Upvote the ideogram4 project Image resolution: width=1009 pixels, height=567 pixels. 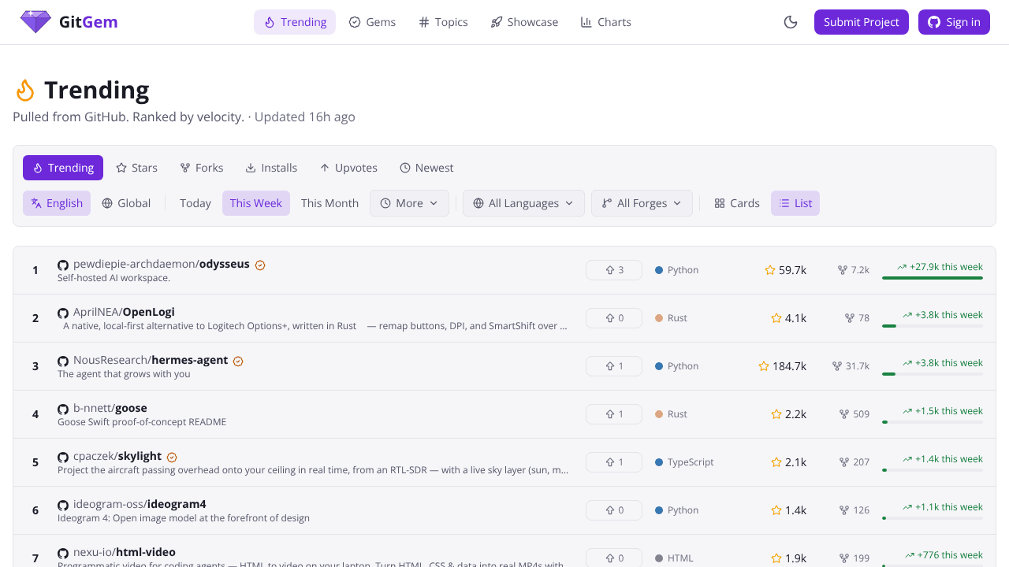[x=614, y=510]
